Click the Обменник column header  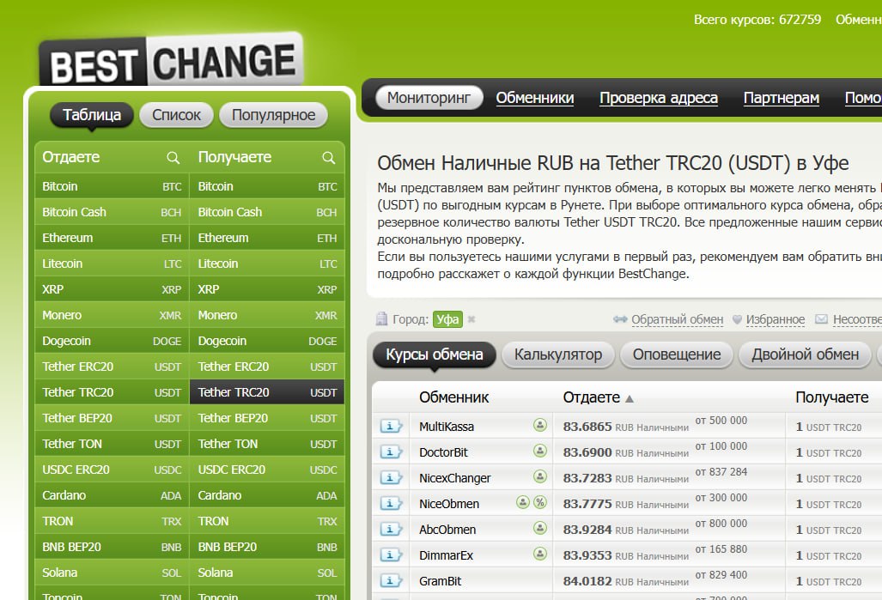(x=453, y=397)
